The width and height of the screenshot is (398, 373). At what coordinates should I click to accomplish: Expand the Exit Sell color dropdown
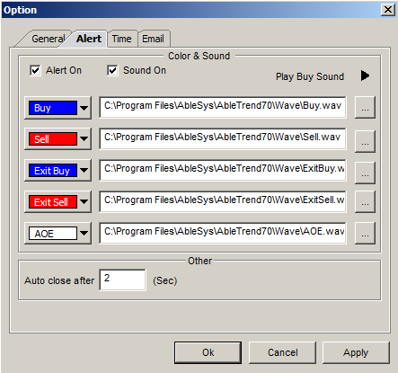(x=84, y=202)
